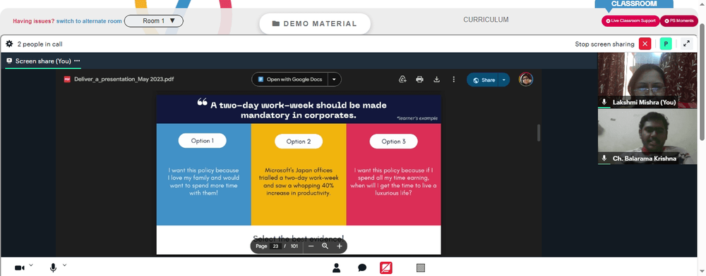Click the slide heading about two-day work-week
The image size is (706, 276).
299,110
